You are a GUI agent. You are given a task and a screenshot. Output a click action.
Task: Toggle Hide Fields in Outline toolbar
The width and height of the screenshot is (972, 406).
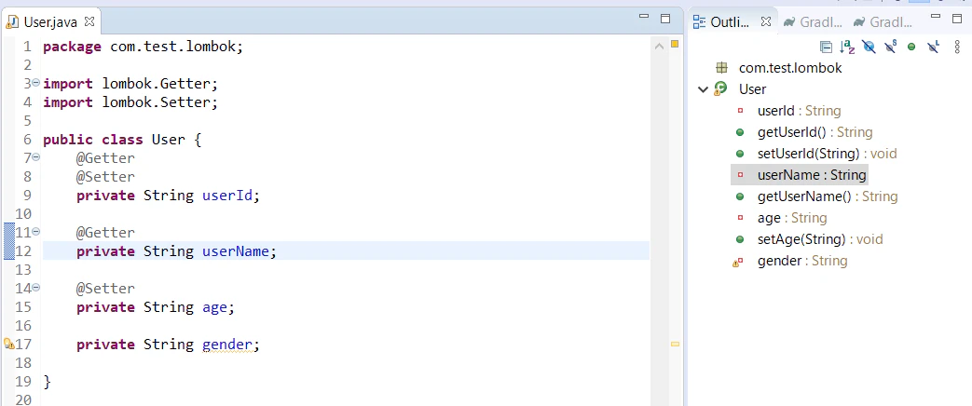coord(869,47)
